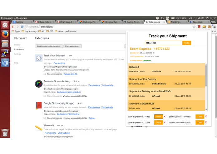
Task: Open the network connection indicator
Action: [x=162, y=18]
